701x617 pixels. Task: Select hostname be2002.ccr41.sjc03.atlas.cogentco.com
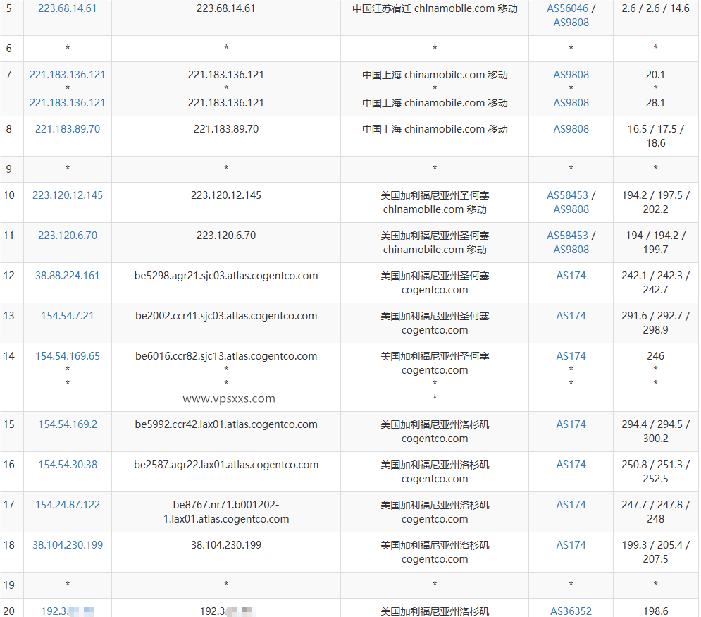coord(226,316)
